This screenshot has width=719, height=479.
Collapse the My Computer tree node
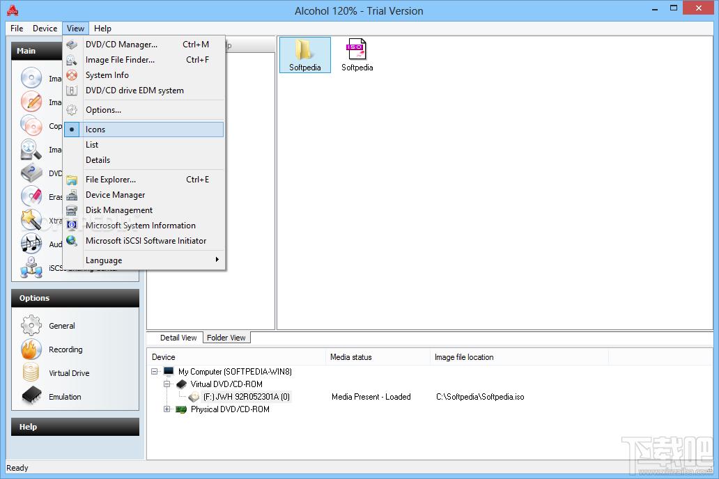[x=155, y=372]
